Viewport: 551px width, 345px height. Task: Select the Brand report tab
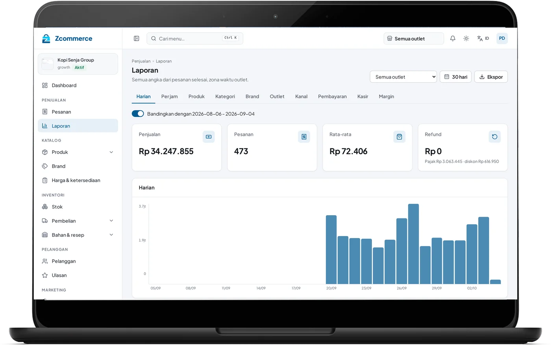tap(252, 96)
